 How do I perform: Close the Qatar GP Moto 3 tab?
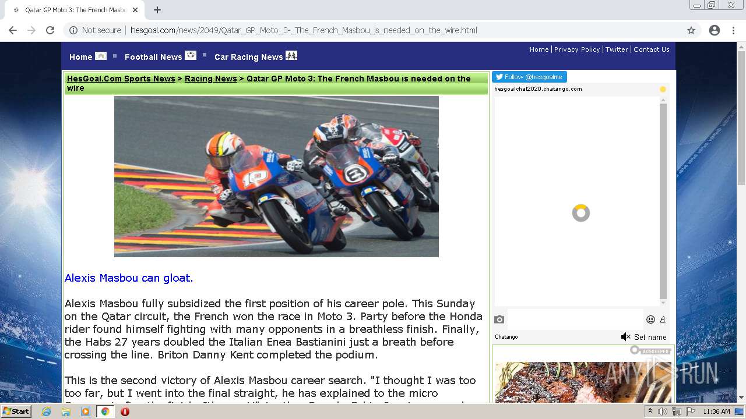coord(135,10)
